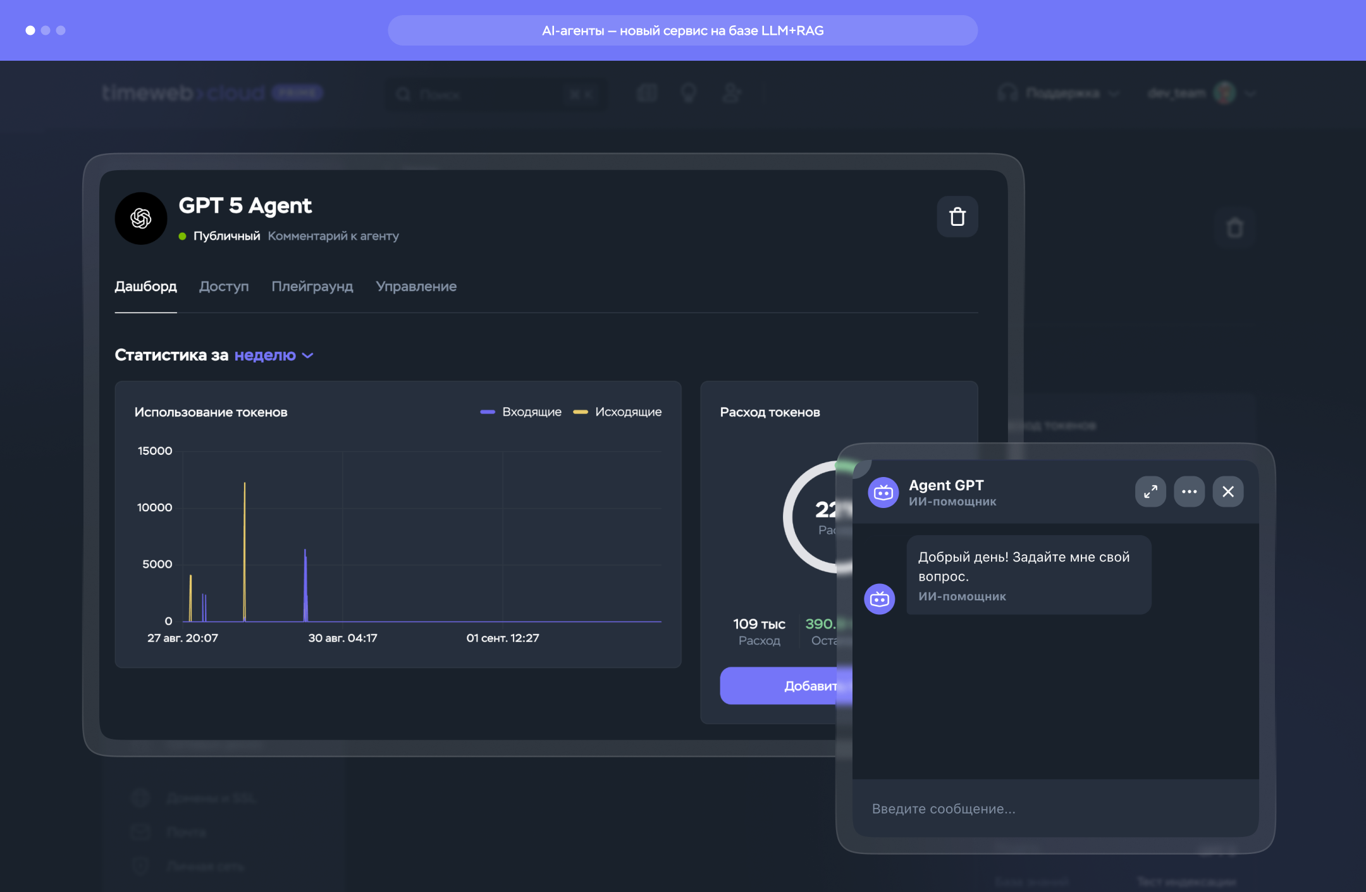1366x892 pixels.
Task: Open the chat widget three-dots menu
Action: tap(1189, 492)
